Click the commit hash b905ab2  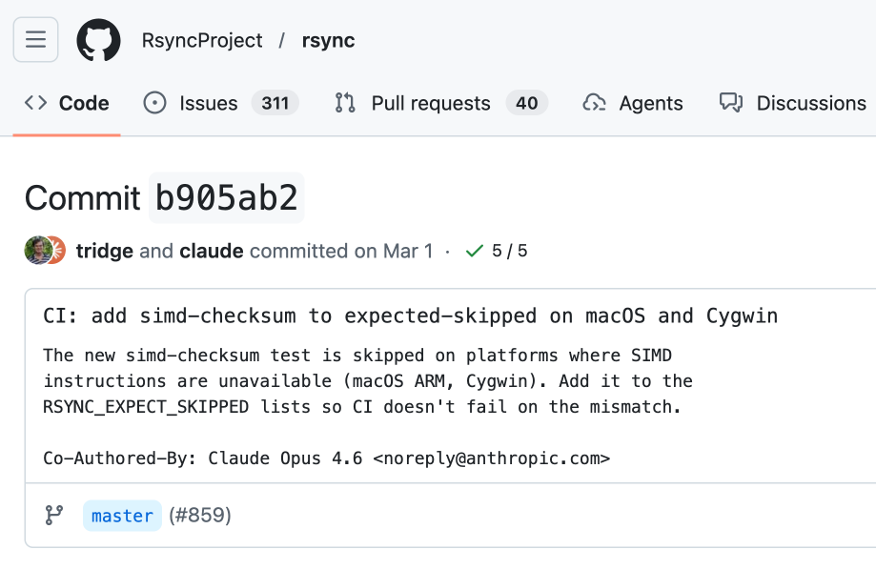[227, 198]
